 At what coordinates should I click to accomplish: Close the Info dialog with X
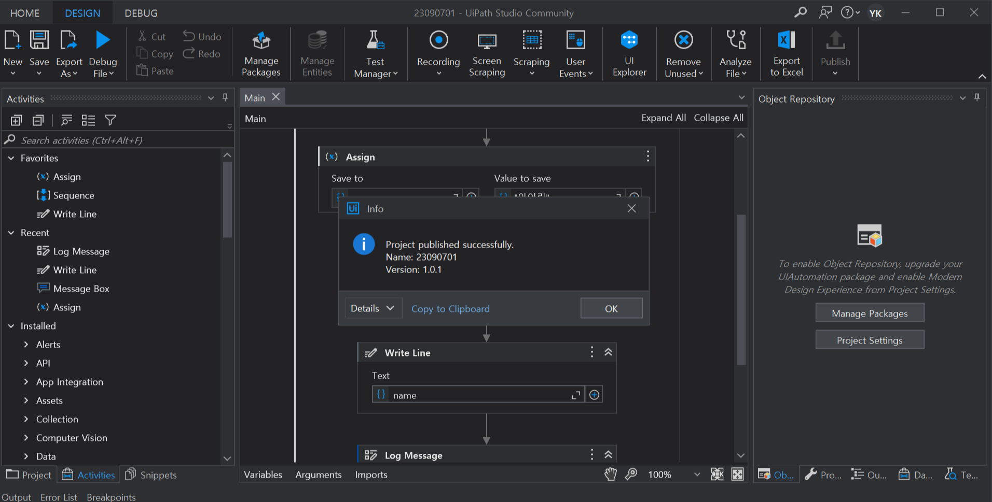(631, 208)
